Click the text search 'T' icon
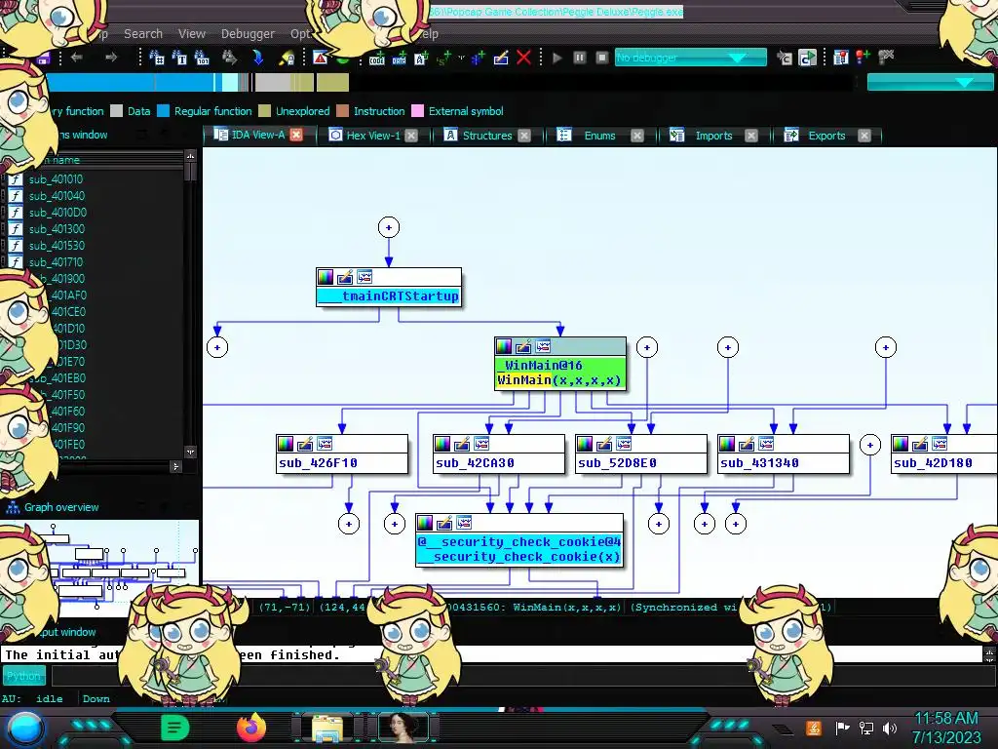998x749 pixels. (179, 58)
